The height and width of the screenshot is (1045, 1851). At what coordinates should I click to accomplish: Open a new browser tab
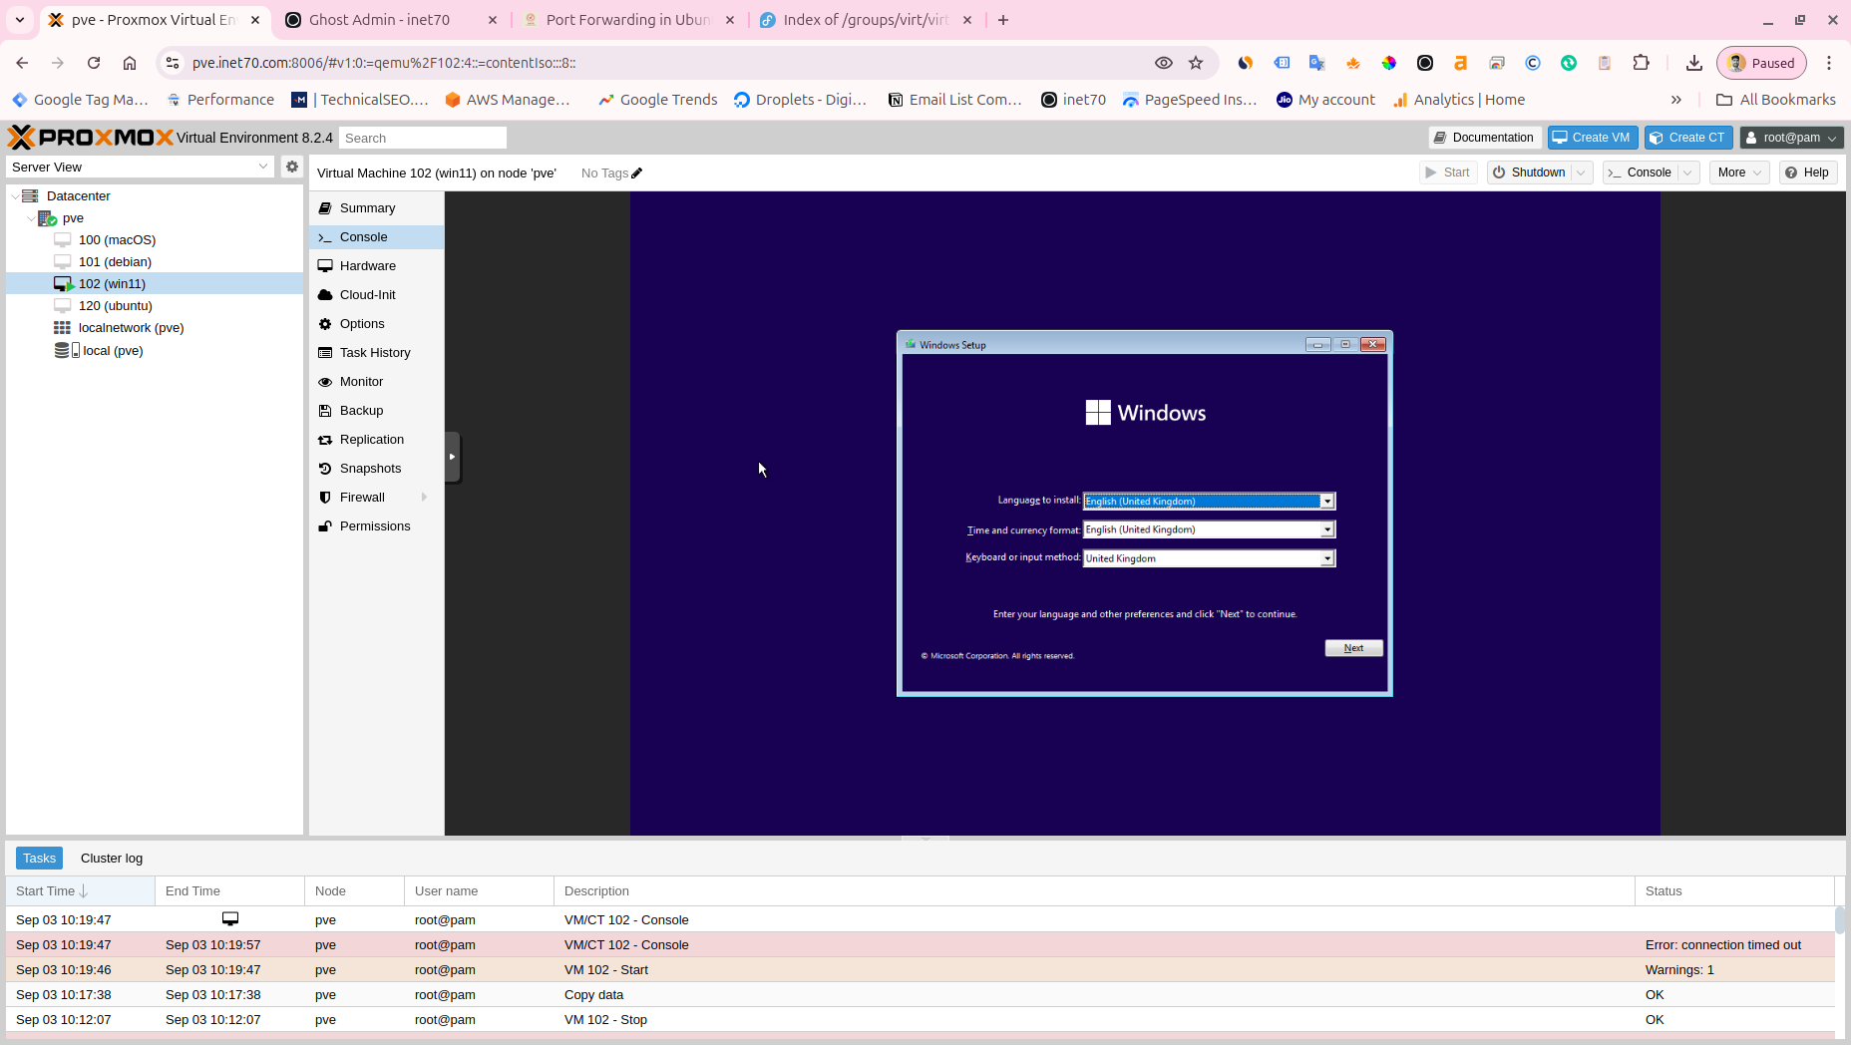click(x=1003, y=20)
